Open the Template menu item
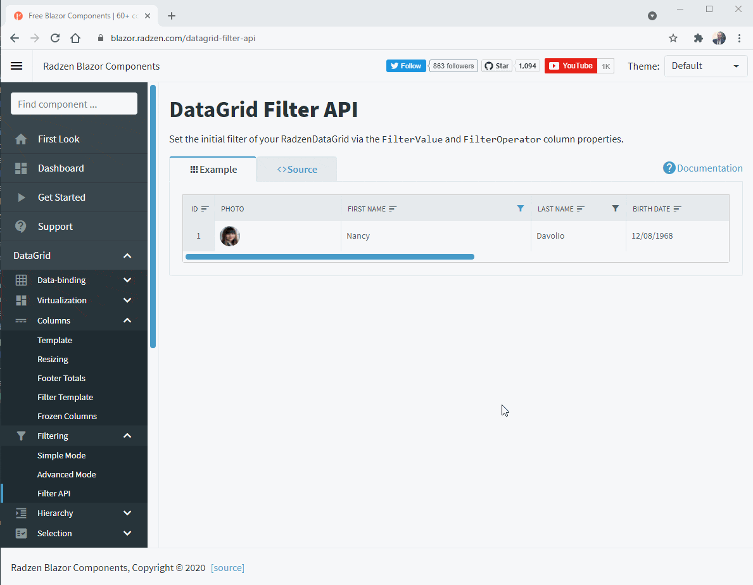 pyautogui.click(x=54, y=340)
